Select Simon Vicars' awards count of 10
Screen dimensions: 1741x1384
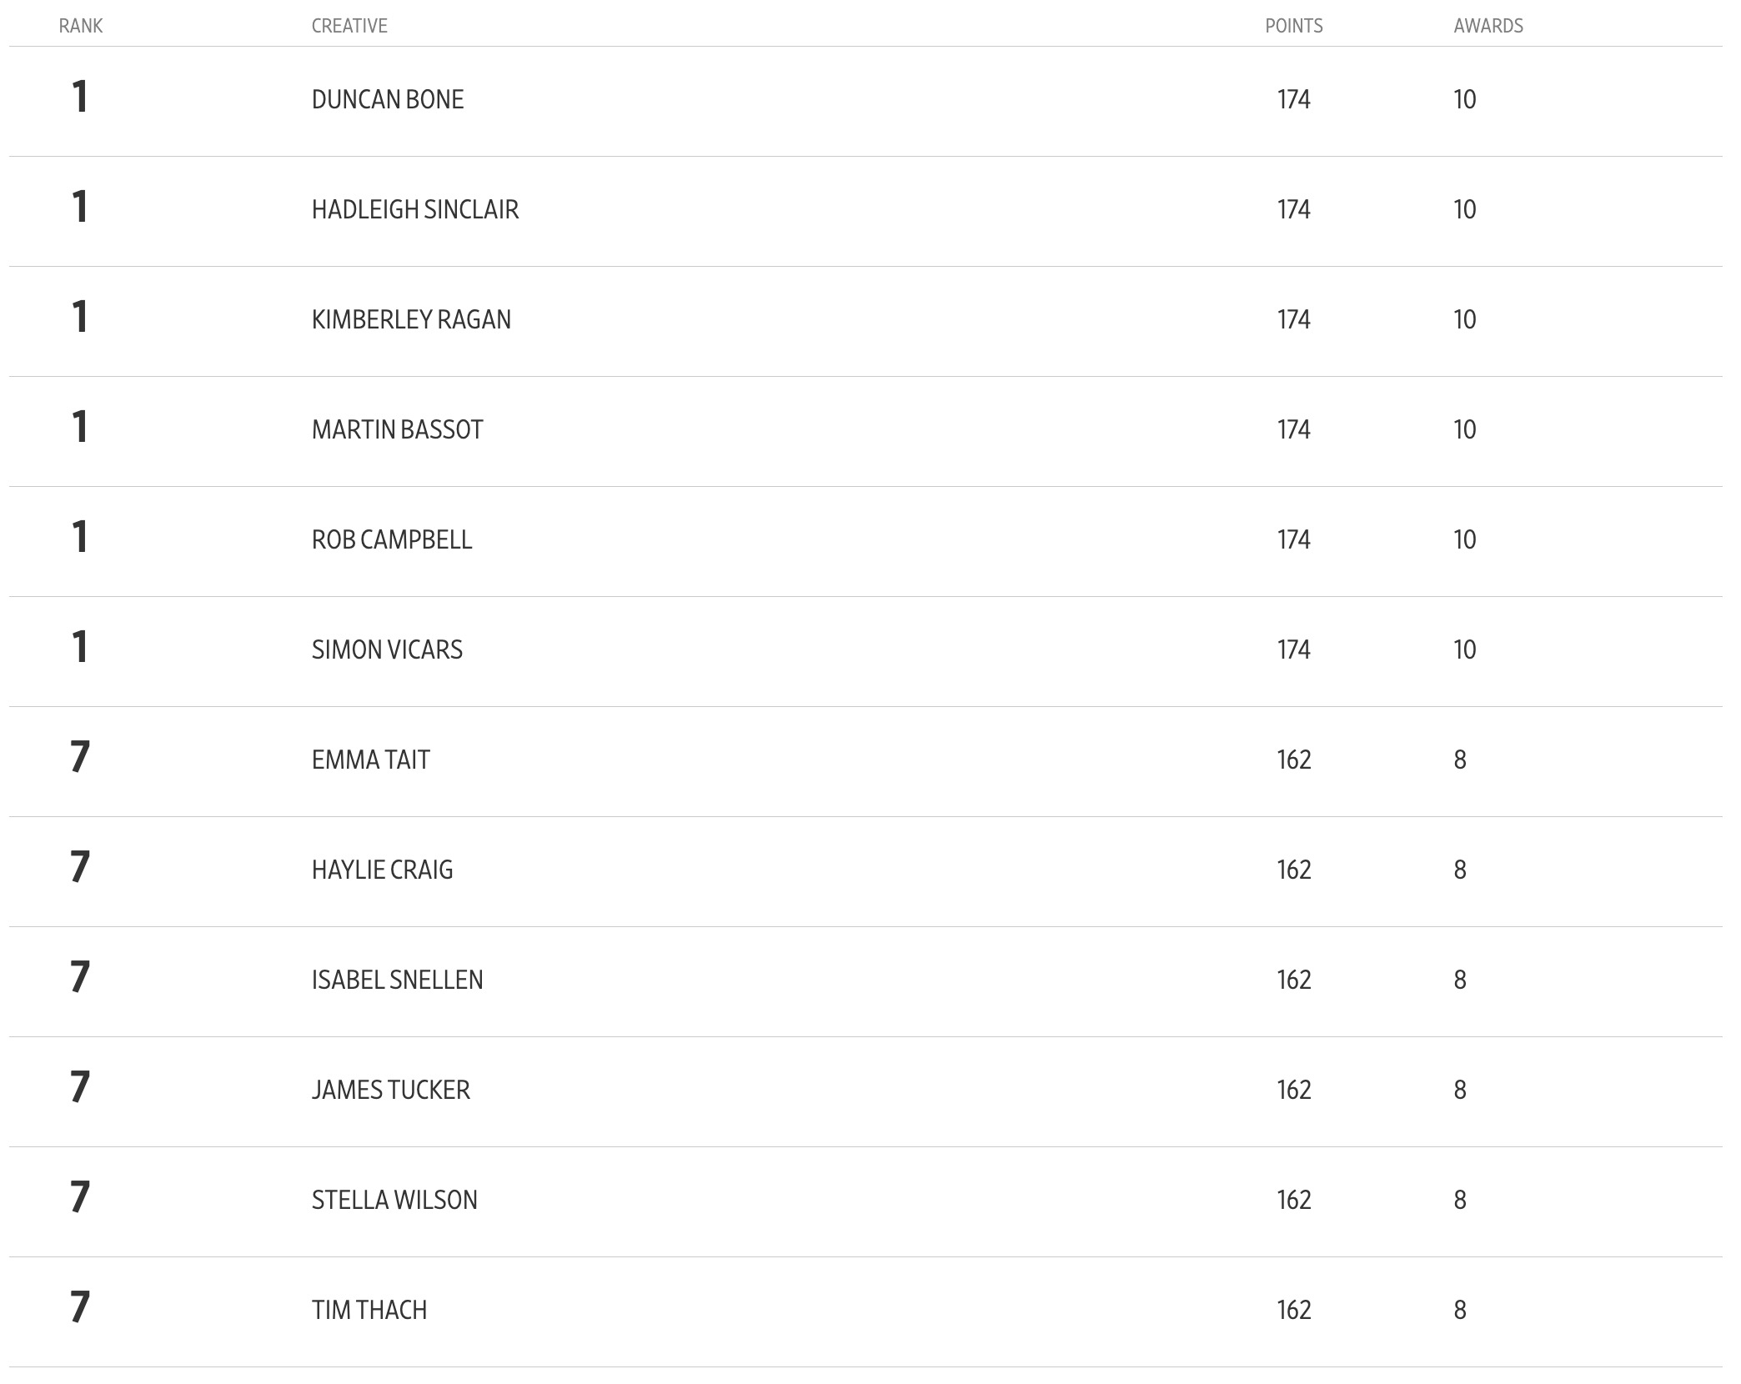1465,649
